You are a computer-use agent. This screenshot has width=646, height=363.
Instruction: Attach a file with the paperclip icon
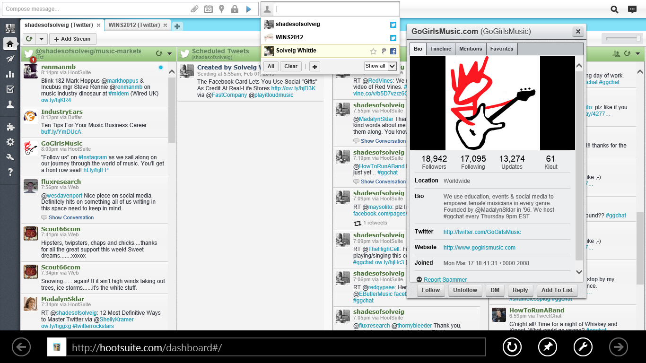(194, 9)
